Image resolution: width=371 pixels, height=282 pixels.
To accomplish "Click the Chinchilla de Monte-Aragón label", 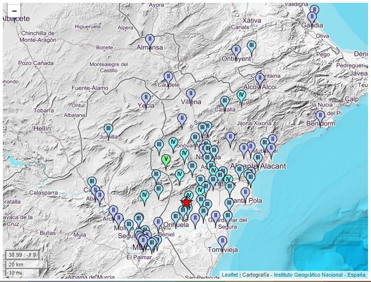I will tap(38, 36).
